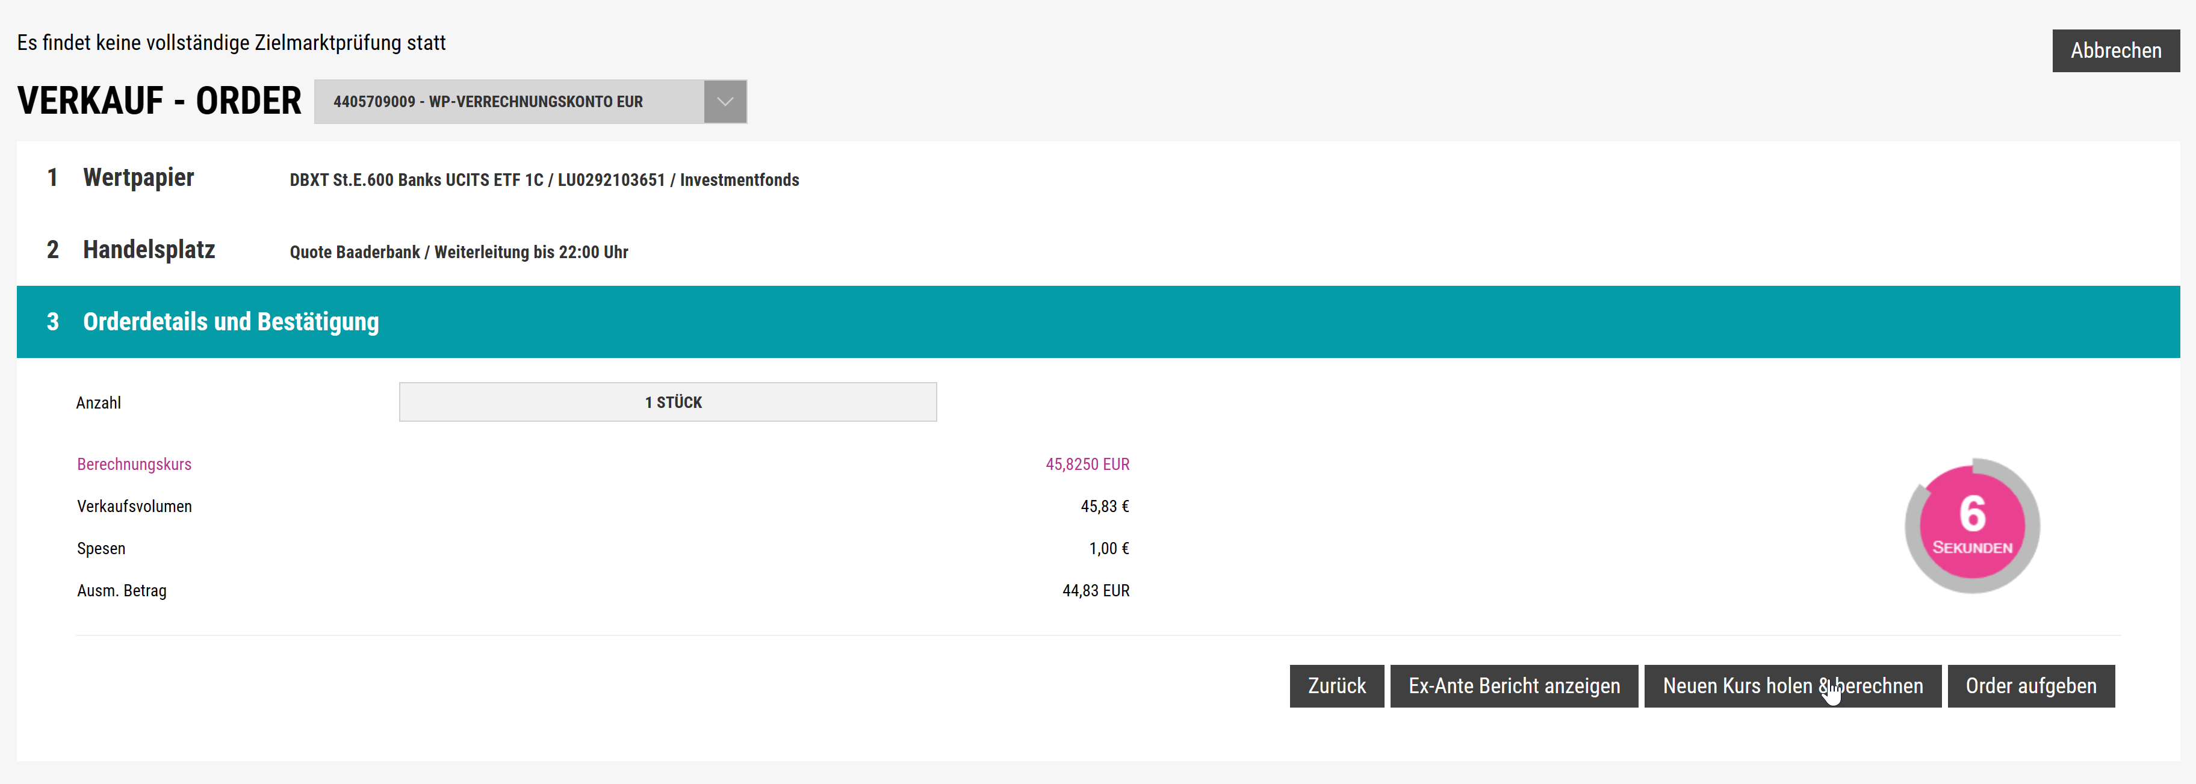Click the 6 Sekunden countdown timer
The image size is (2196, 784).
coord(1972,526)
